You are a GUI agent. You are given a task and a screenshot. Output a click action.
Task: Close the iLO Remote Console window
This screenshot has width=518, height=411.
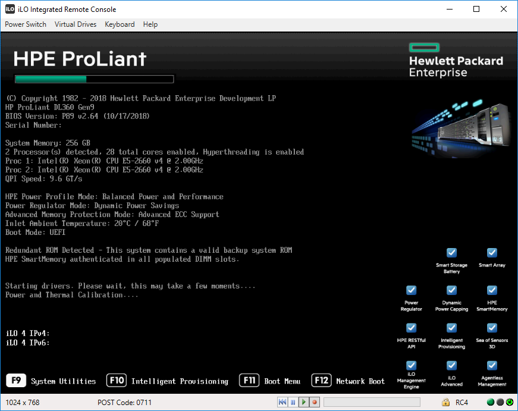pos(504,9)
